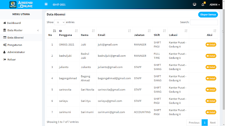
Task: Click the Administrator user icon
Action: 5,52
